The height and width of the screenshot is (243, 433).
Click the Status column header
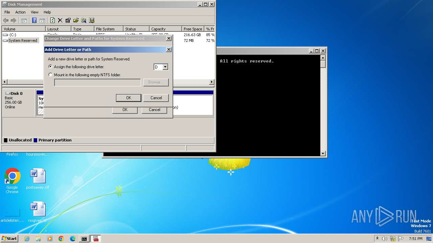(136, 29)
